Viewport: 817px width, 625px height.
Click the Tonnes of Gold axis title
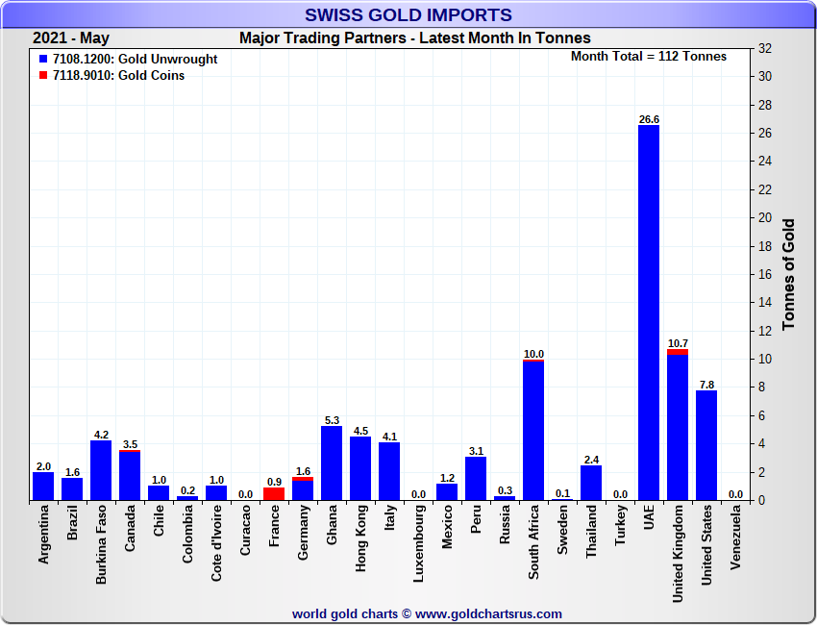pos(788,274)
